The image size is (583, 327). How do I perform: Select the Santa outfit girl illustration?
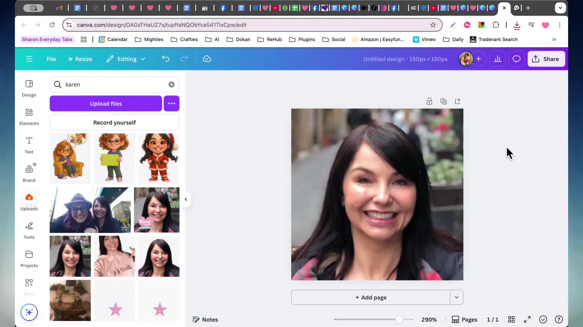click(x=159, y=158)
